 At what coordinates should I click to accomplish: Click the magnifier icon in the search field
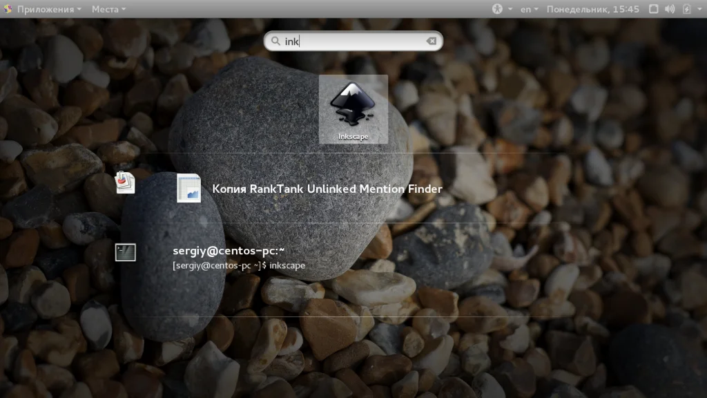tap(275, 41)
